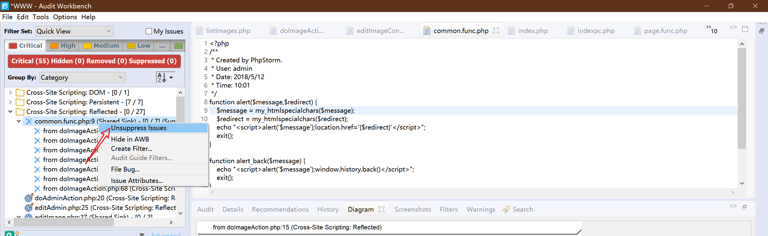
Task: Click the green color folder tab
Action: [x=178, y=46]
